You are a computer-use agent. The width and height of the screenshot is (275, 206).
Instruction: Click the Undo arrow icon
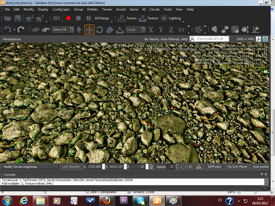(x=8, y=30)
